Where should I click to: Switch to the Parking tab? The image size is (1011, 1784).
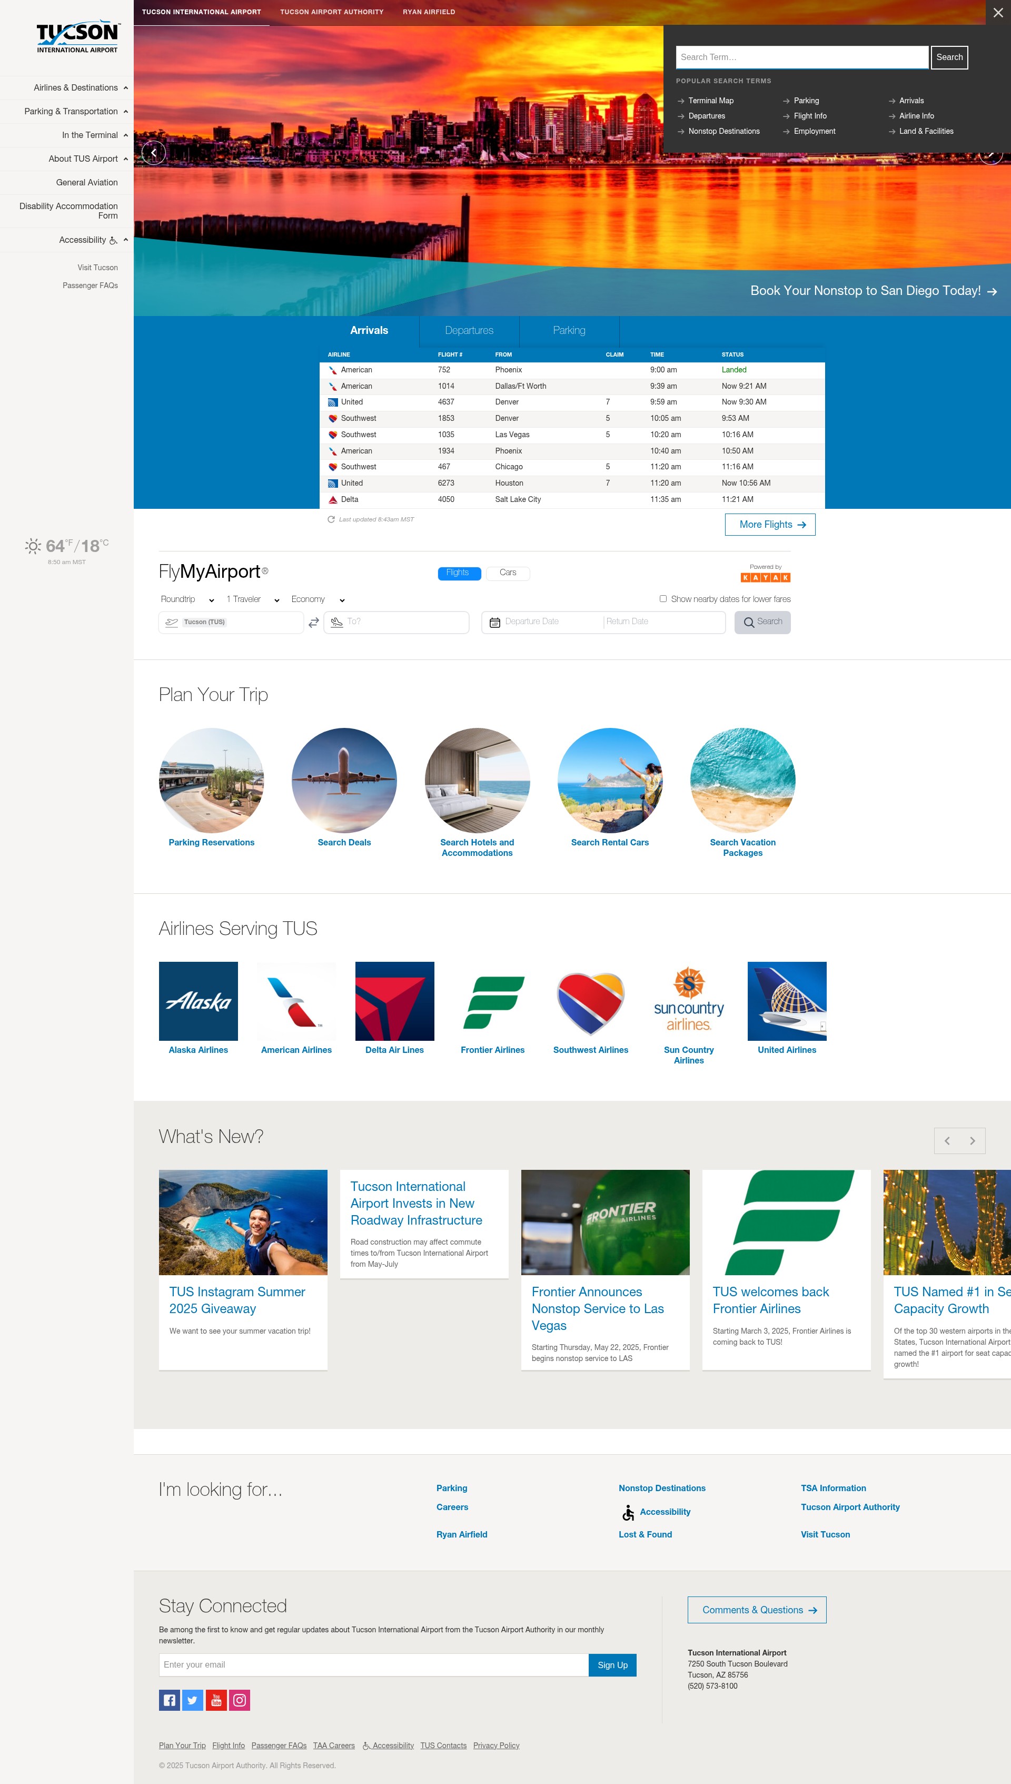point(569,331)
